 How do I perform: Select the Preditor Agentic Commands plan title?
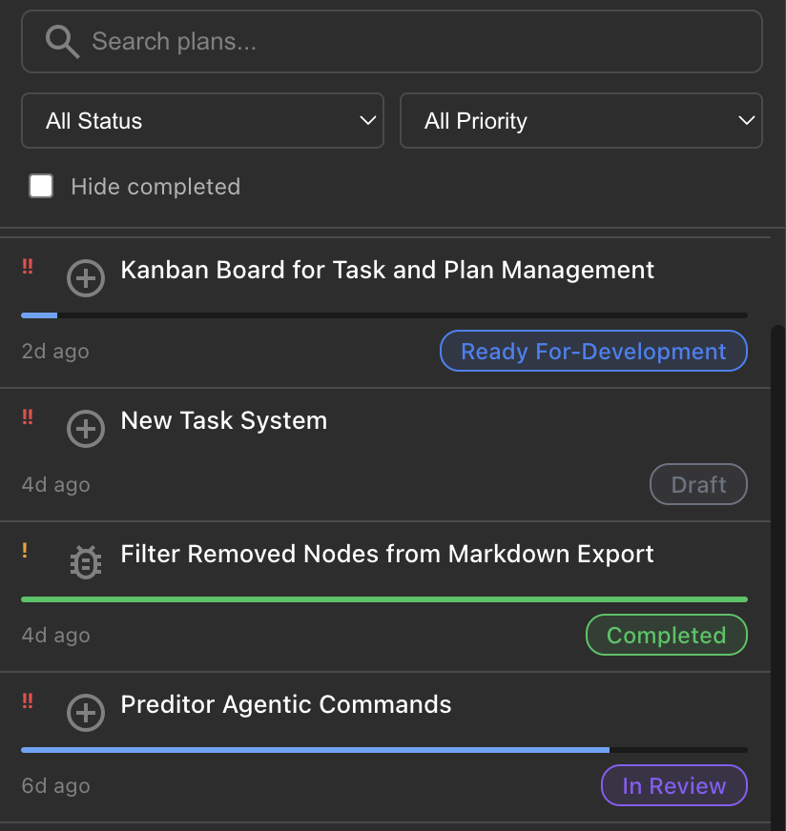tap(286, 705)
